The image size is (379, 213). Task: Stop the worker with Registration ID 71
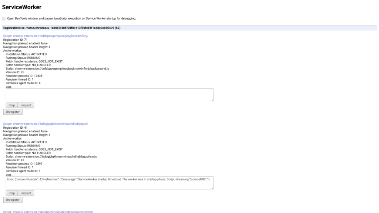(11, 105)
